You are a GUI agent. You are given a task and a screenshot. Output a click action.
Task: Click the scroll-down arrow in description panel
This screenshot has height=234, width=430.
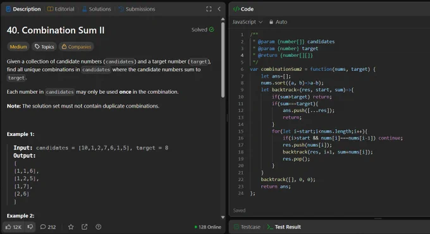pos(223,218)
